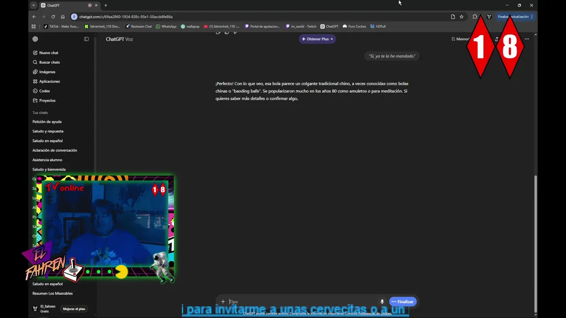
Task: Open Codex from the sidebar
Action: point(44,91)
